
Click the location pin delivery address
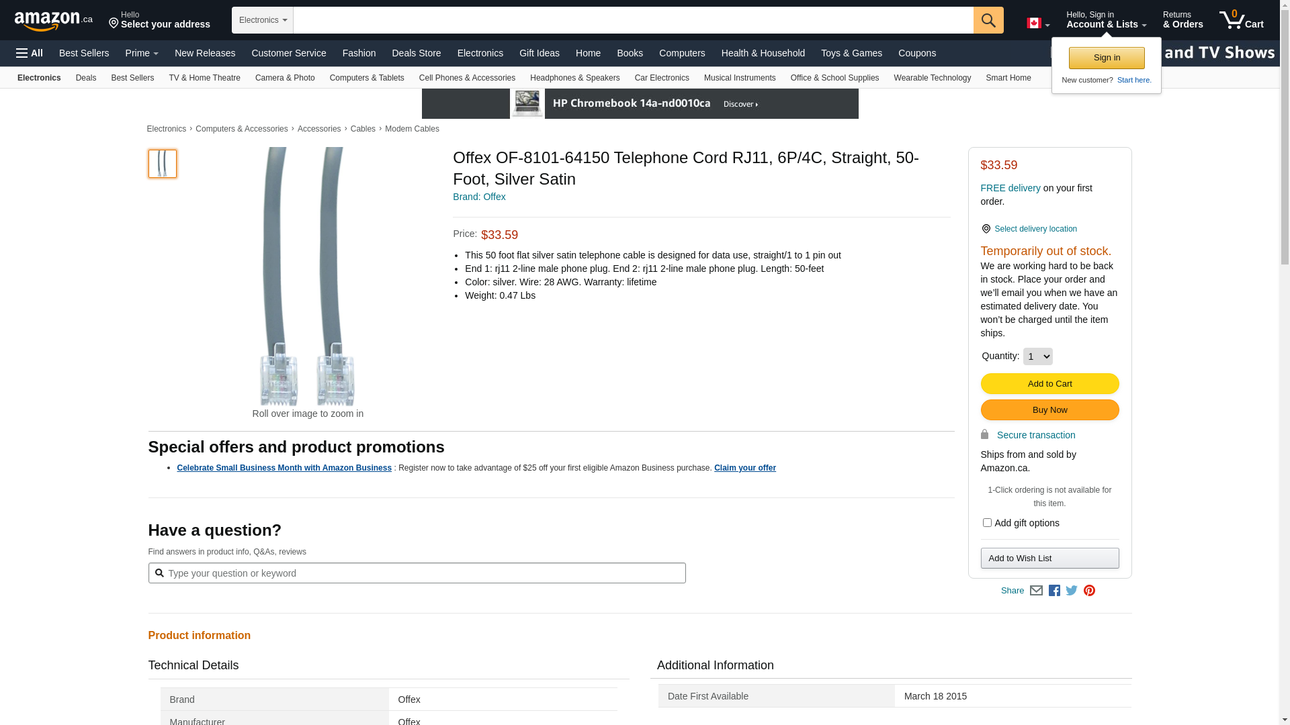coord(159,20)
